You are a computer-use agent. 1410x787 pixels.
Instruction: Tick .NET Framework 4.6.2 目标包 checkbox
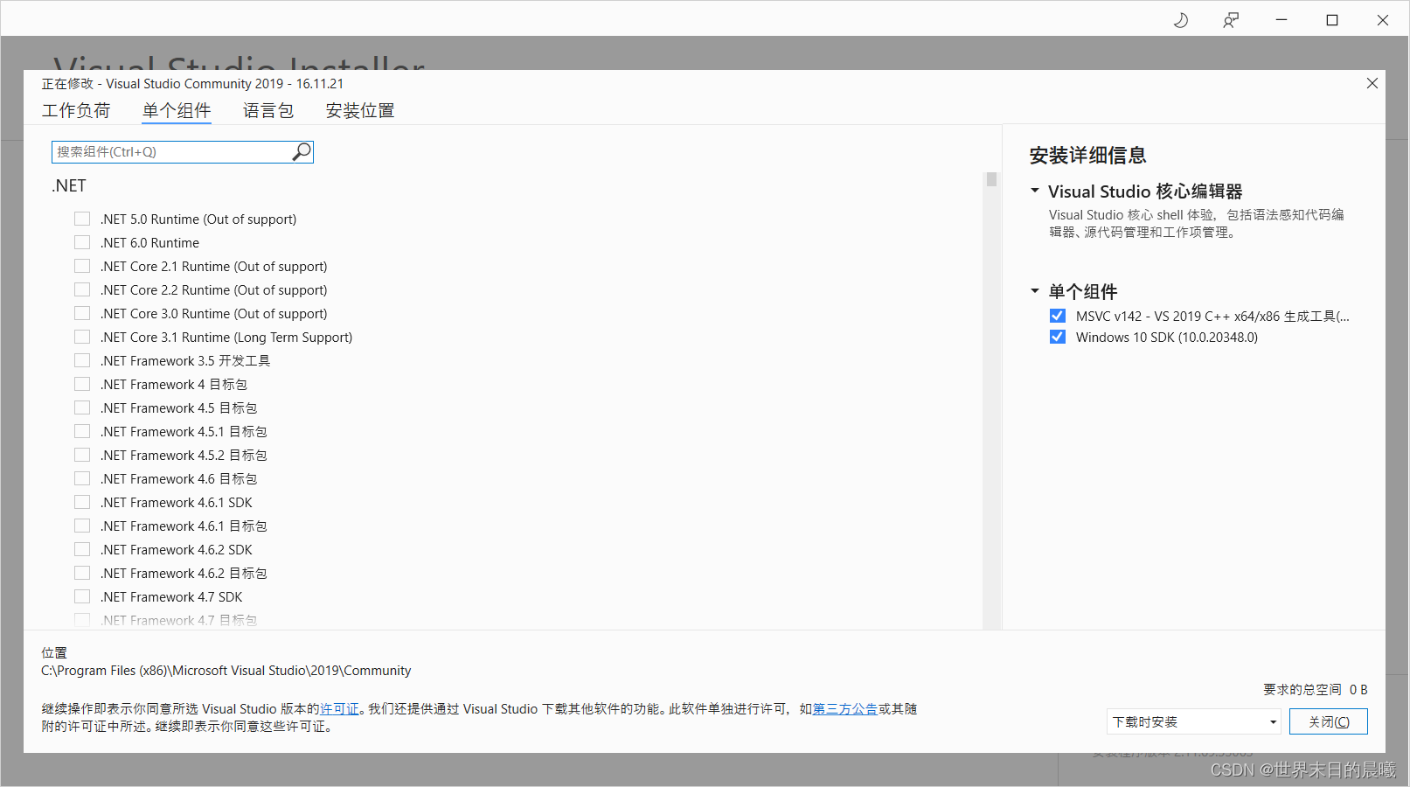click(x=82, y=573)
